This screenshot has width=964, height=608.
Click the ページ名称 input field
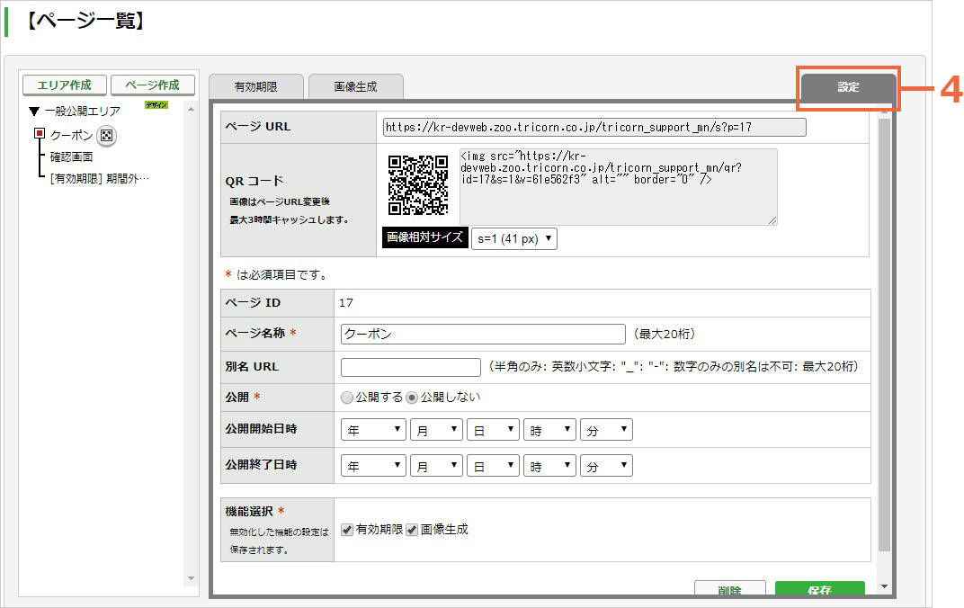[x=483, y=334]
